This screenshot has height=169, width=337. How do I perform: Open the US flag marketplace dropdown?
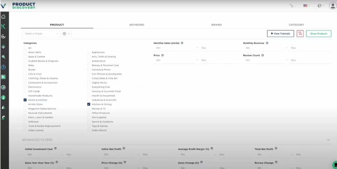coord(307,6)
